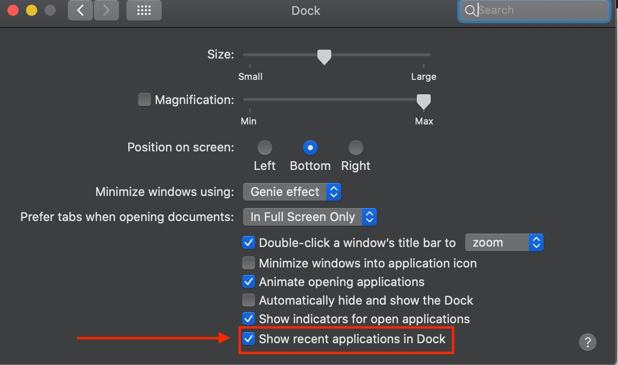Uncheck Double-click a window's title bar option
This screenshot has width=618, height=365.
coord(249,242)
